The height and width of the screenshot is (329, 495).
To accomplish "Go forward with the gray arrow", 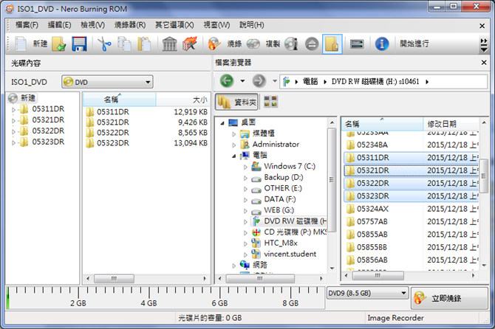I will [259, 81].
